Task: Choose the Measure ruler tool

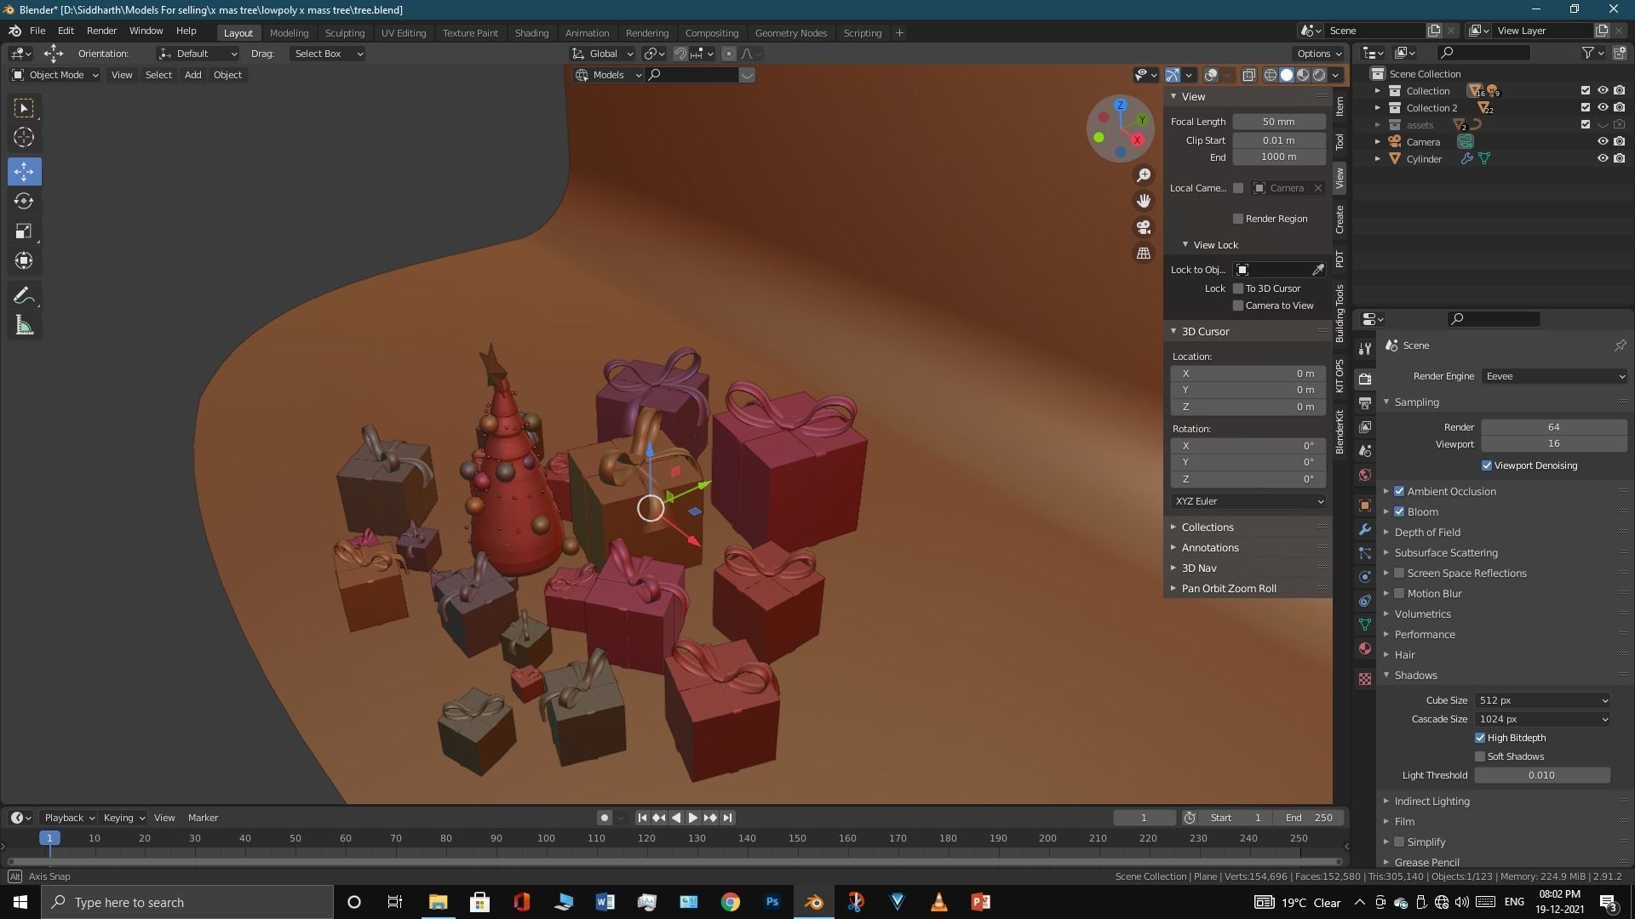Action: [x=24, y=325]
